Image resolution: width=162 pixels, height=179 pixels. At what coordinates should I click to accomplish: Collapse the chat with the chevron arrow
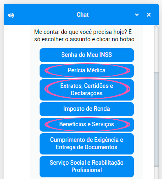click(137, 15)
